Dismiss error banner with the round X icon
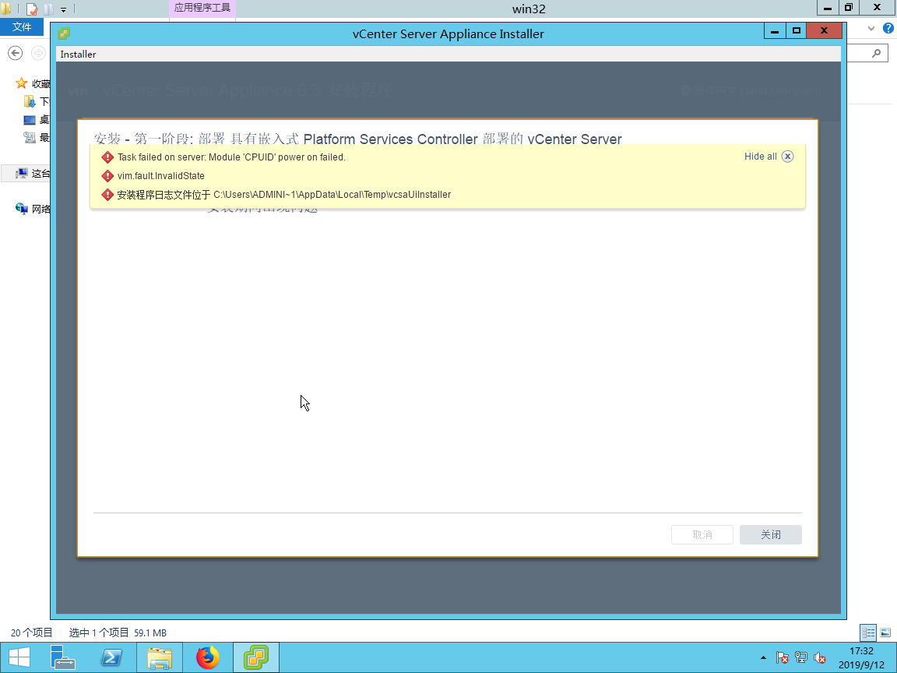 (788, 157)
